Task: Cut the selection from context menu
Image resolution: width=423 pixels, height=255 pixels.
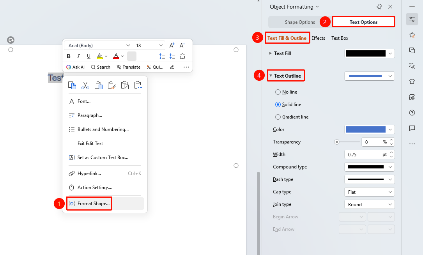Action: point(85,85)
